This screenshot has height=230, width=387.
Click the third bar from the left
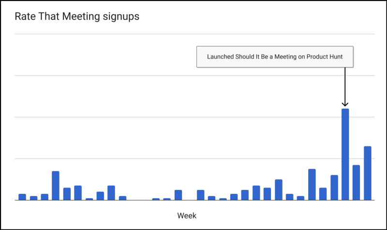tap(45, 197)
